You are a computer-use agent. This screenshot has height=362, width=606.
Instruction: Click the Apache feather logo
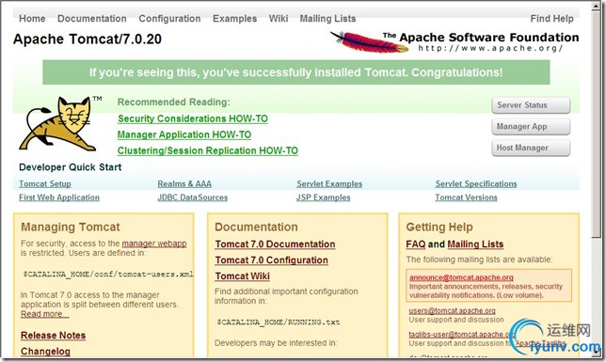pyautogui.click(x=369, y=41)
